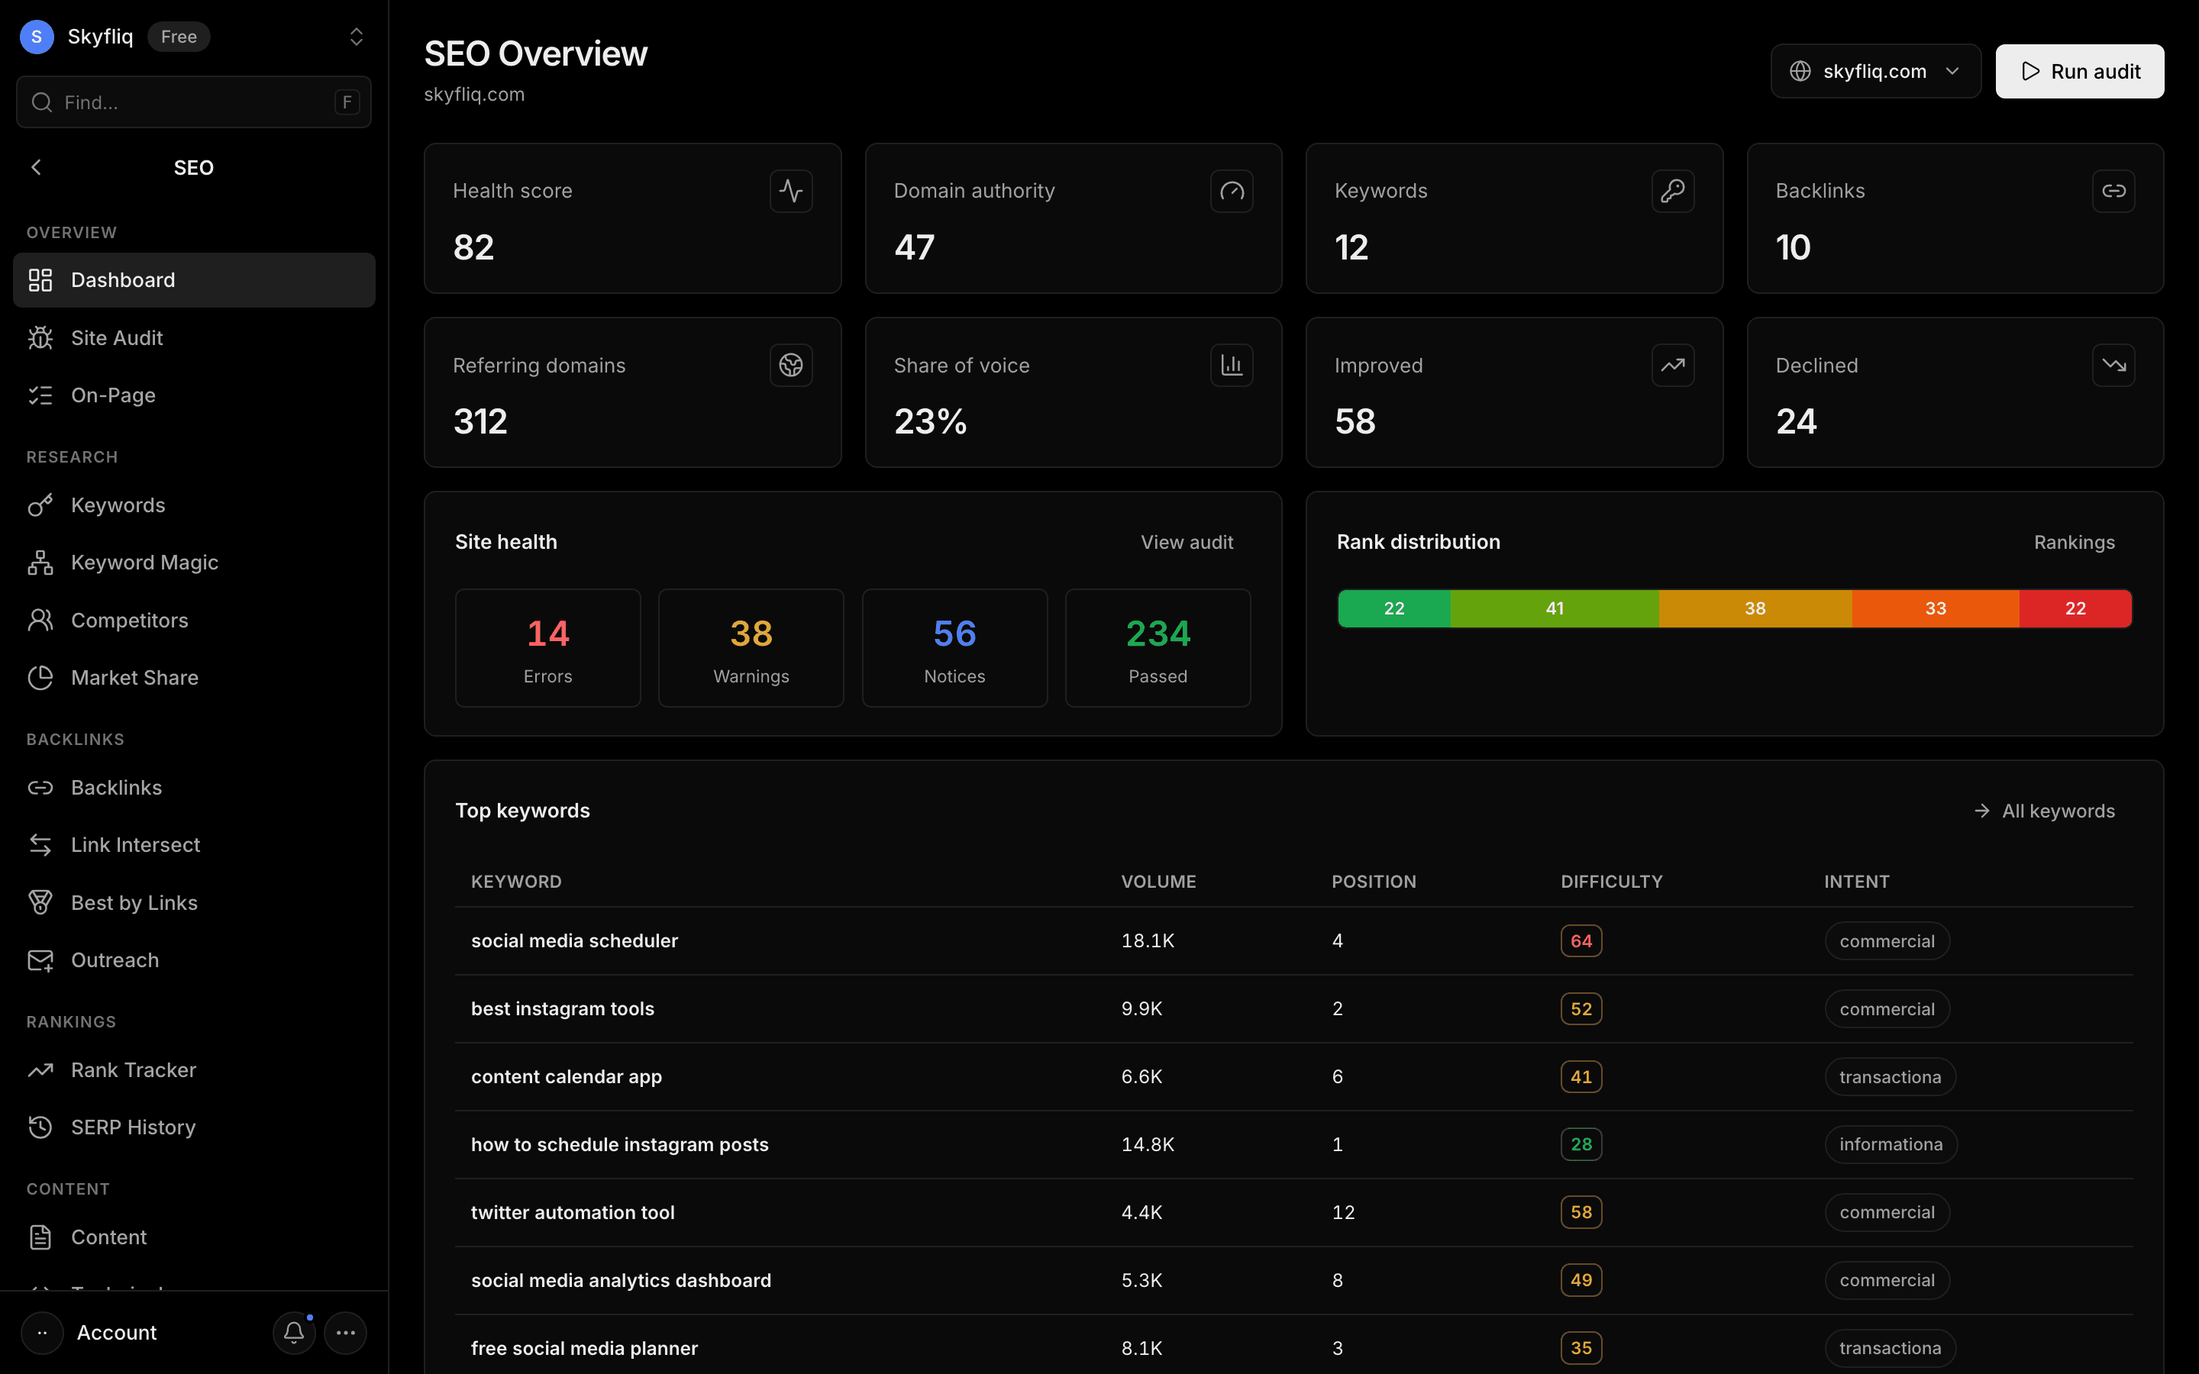Select the 14 Errors tile

(x=548, y=648)
